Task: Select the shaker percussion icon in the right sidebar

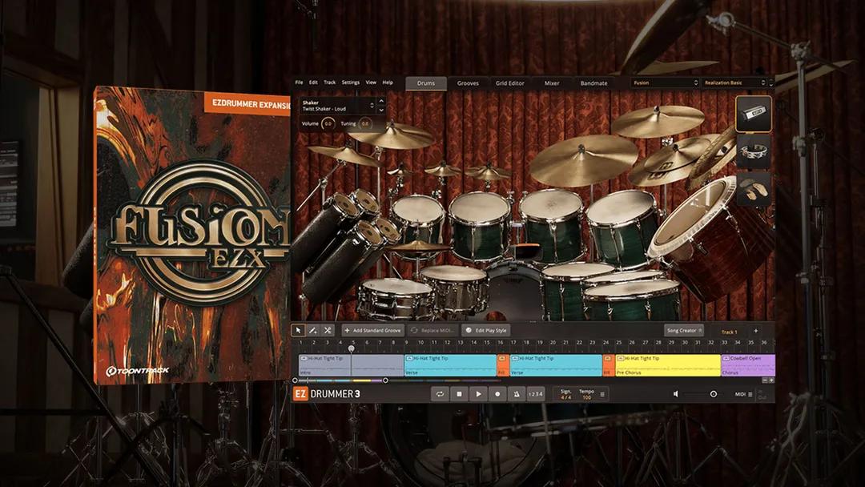Action: click(753, 114)
